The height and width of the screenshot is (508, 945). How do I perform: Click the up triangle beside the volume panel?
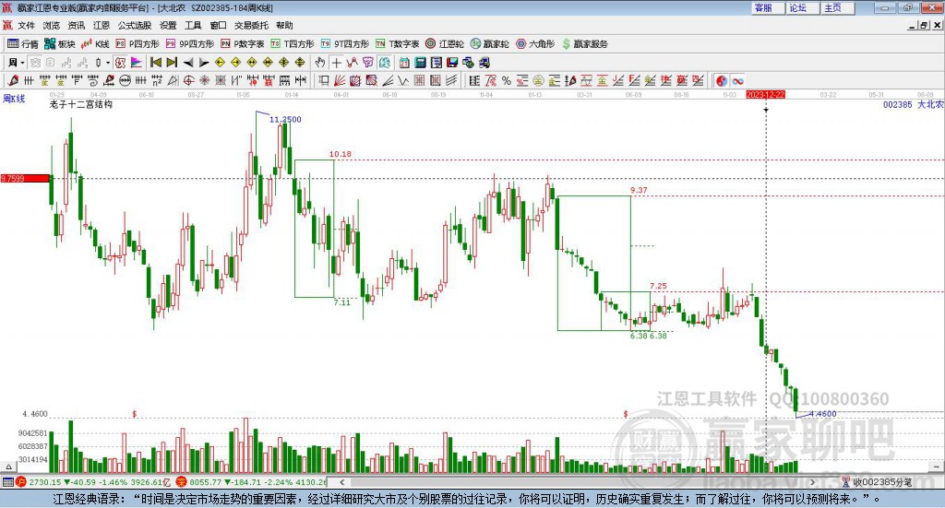[8, 467]
